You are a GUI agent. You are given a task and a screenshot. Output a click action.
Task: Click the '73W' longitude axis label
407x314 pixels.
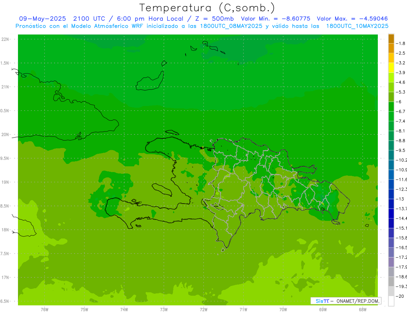164,309
